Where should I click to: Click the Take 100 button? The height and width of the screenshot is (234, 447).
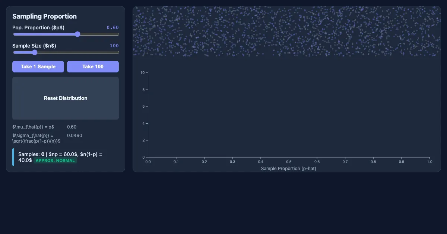pyautogui.click(x=93, y=66)
